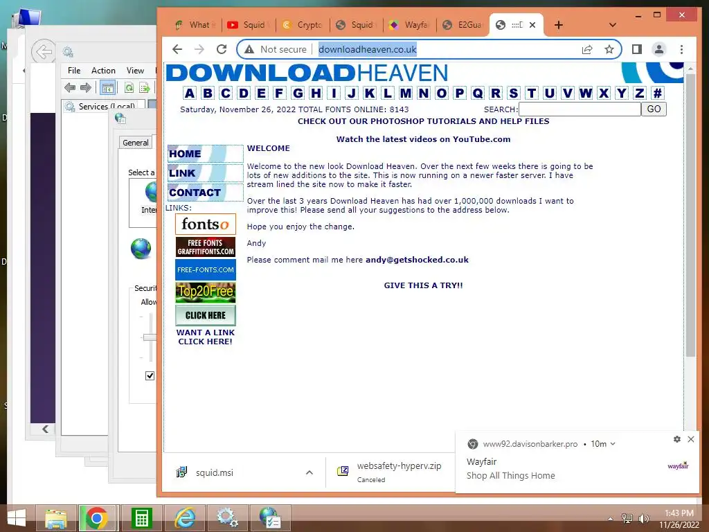709x532 pixels.
Task: Open the Graffitifonts.com free fonts banner
Action: click(x=205, y=247)
